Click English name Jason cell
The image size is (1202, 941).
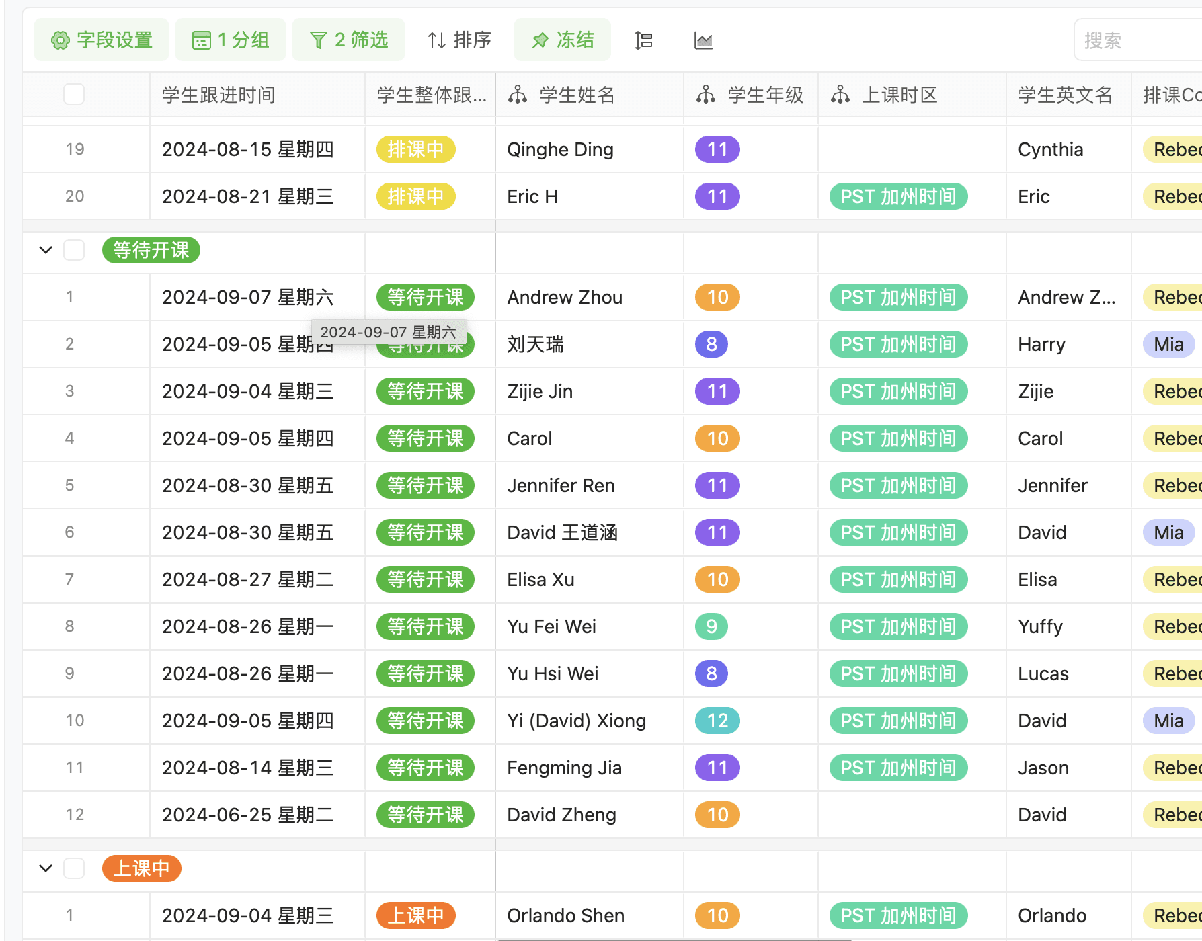1069,768
